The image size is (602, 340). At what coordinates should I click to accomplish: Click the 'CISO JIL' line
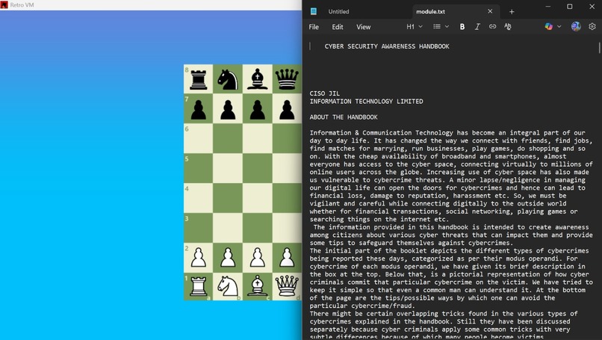coord(325,93)
